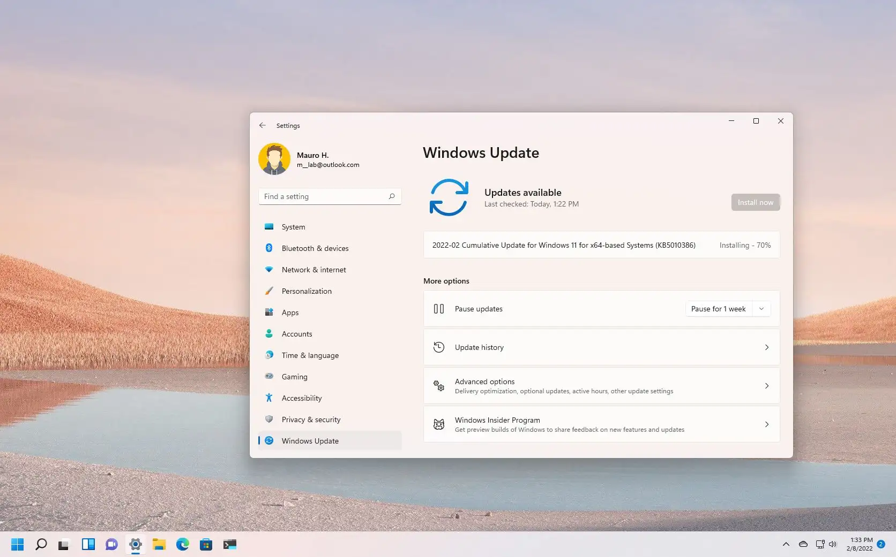Click the Settings gear on the taskbar

[x=135, y=544]
